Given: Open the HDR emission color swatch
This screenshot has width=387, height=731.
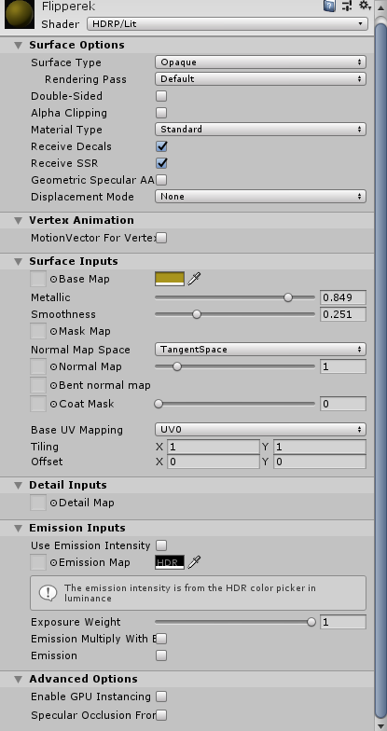Looking at the screenshot, I should pos(170,562).
